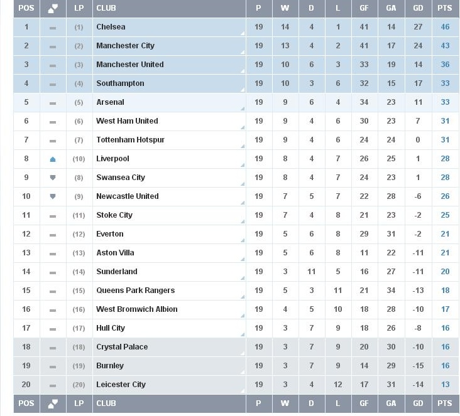Open the Tottenham Hotspur club link
Image resolution: width=460 pixels, height=416 pixels.
pos(130,140)
